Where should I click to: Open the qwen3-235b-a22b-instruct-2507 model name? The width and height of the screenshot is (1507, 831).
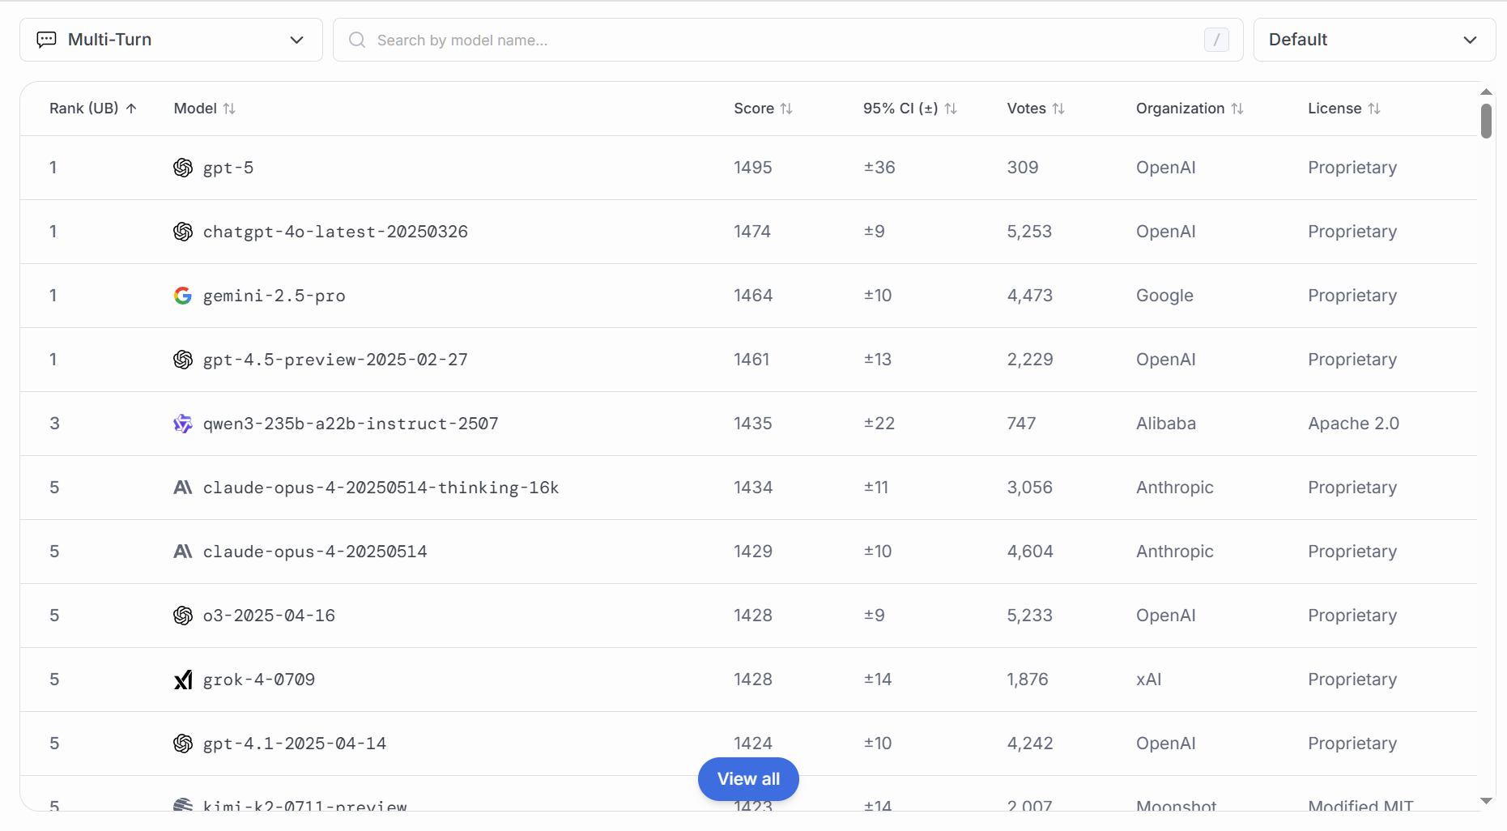(351, 424)
